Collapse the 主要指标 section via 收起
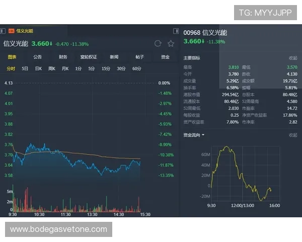302x242 pixels. pyautogui.click(x=293, y=58)
